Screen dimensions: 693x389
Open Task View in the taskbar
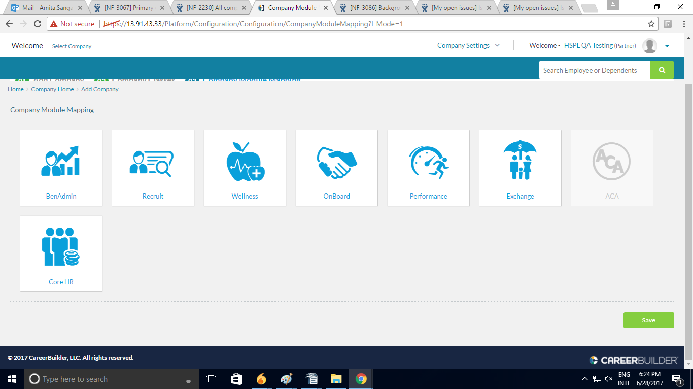pyautogui.click(x=211, y=379)
